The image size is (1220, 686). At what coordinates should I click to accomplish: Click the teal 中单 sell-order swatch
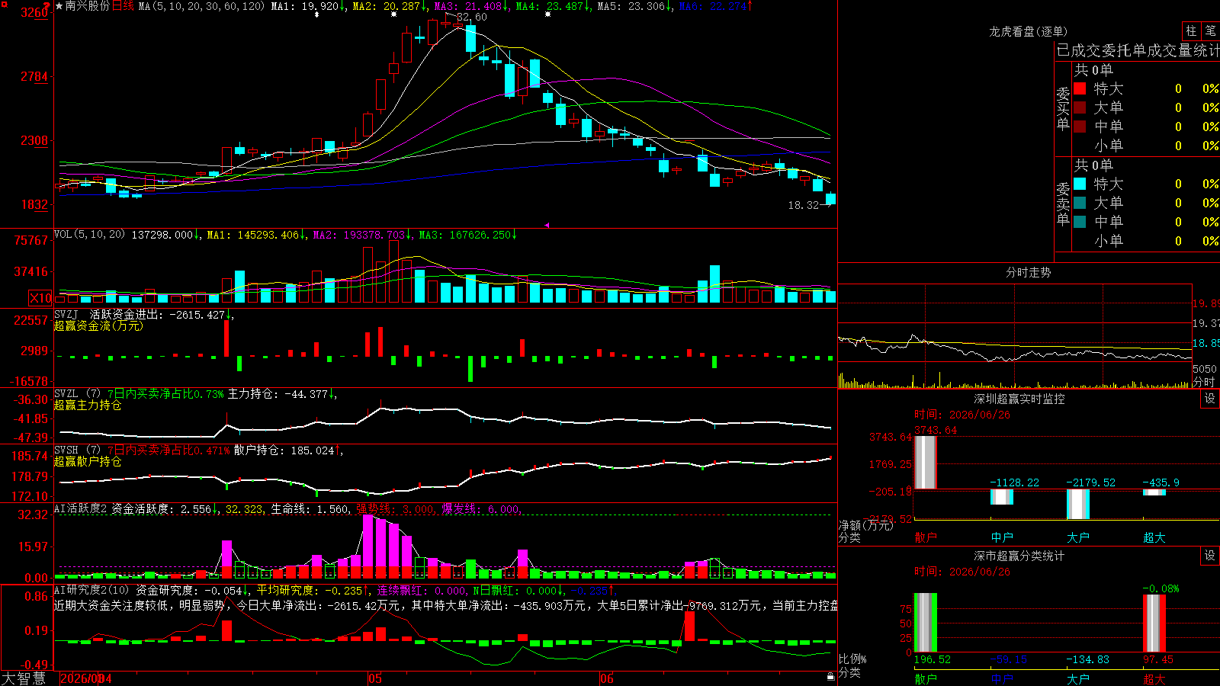(x=1080, y=222)
